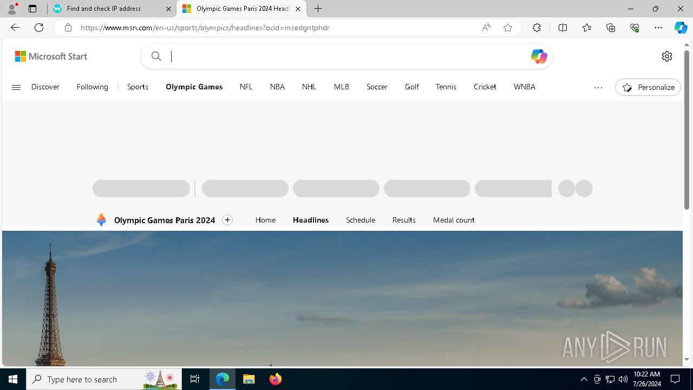Screen dimensions: 693x390
Task: Open the NBA section
Action: [277, 87]
